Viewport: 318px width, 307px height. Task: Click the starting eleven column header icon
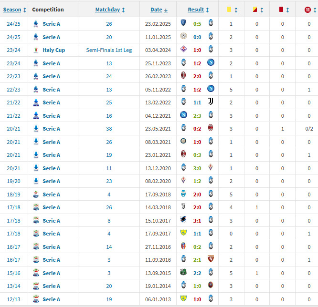[307, 10]
